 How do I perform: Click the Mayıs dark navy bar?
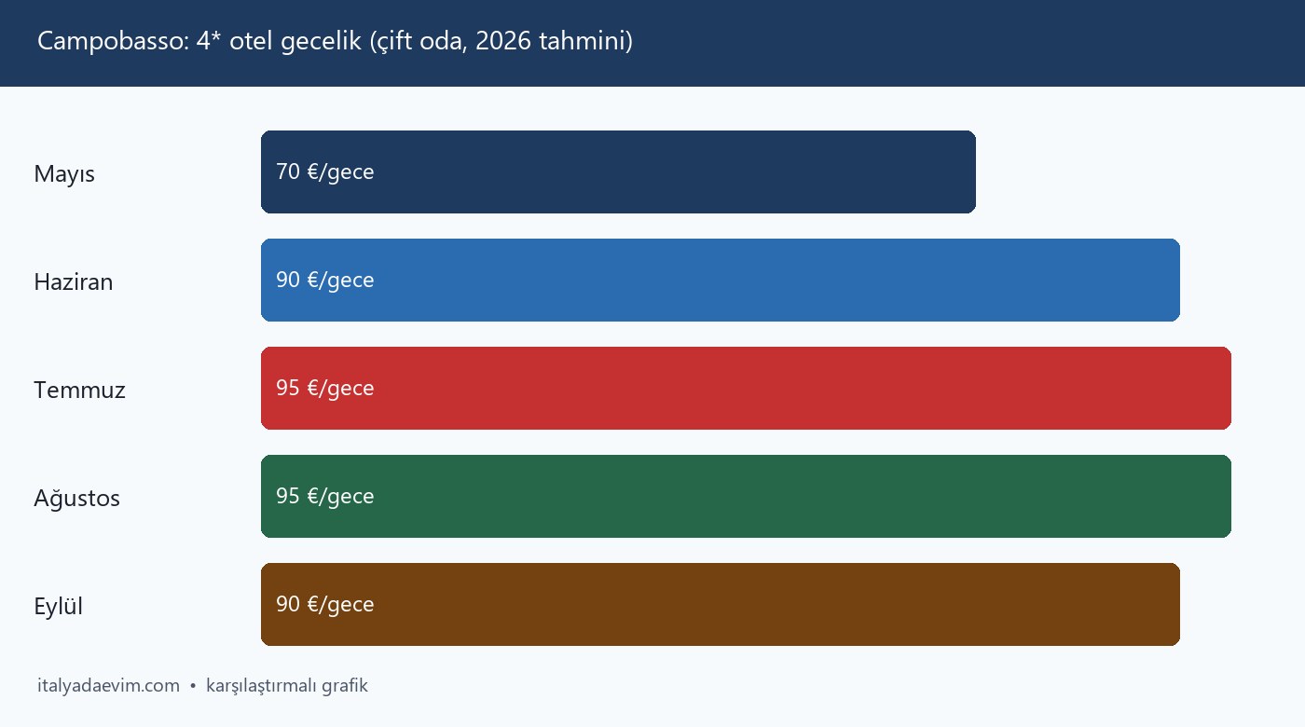click(618, 171)
